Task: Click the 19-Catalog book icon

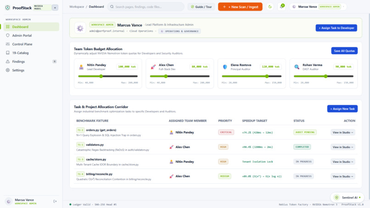Action: pyautogui.click(x=8, y=53)
